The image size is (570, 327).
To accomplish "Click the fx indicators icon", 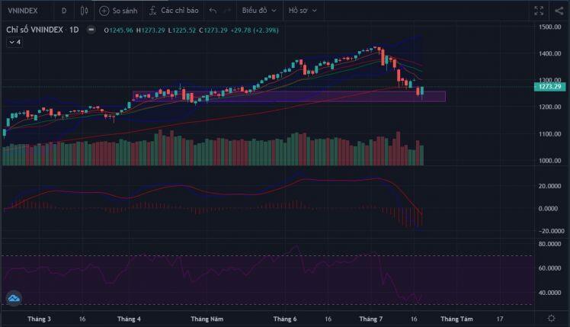I will pyautogui.click(x=152, y=11).
